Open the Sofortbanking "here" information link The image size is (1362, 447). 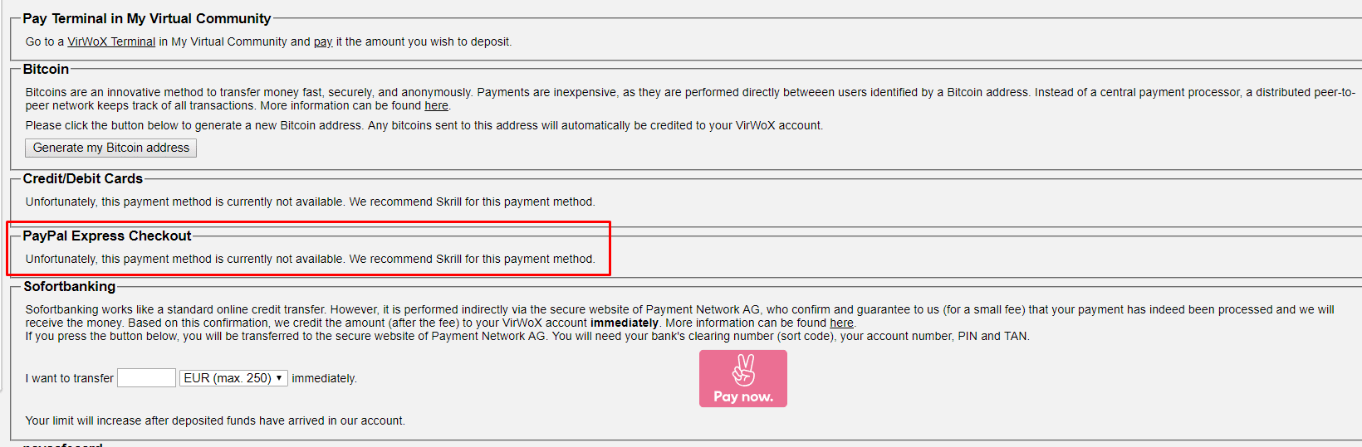point(841,323)
